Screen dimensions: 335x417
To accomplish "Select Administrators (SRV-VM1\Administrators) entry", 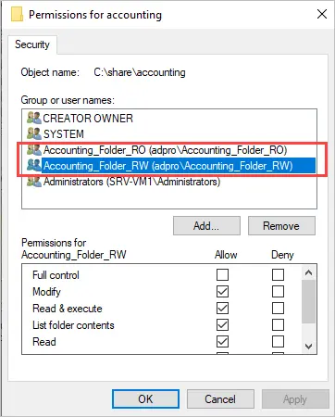I will [x=131, y=182].
